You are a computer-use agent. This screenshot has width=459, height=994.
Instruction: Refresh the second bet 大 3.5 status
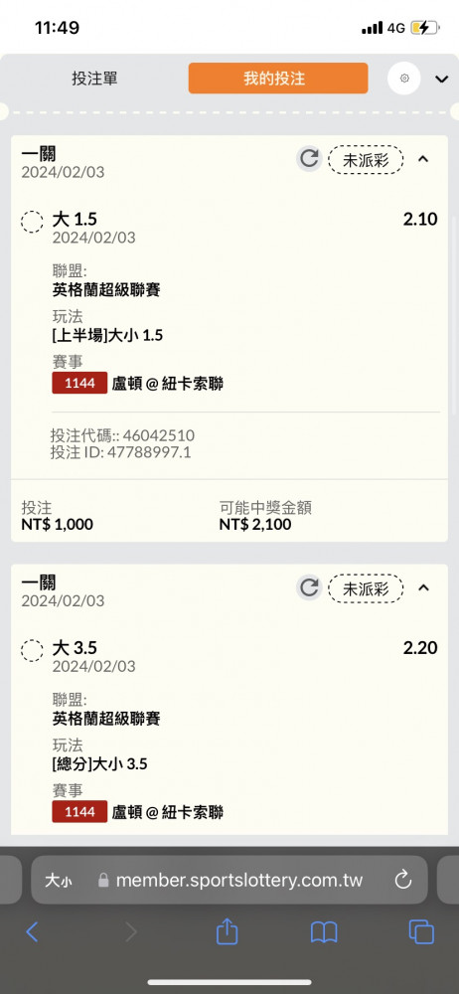point(309,587)
